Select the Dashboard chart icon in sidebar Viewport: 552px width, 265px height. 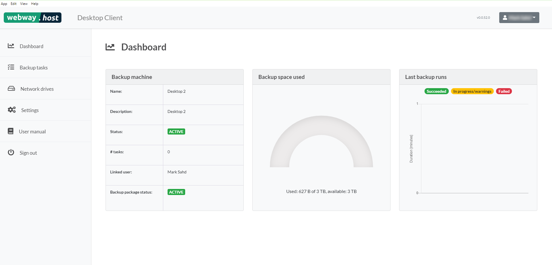[x=11, y=46]
